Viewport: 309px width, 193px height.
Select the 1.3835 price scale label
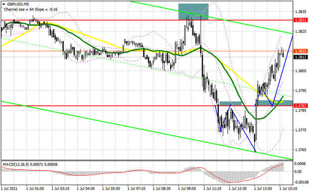click(x=301, y=12)
